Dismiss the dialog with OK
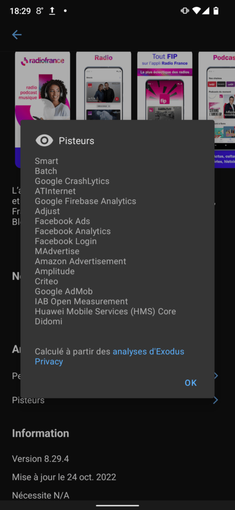 (190, 383)
